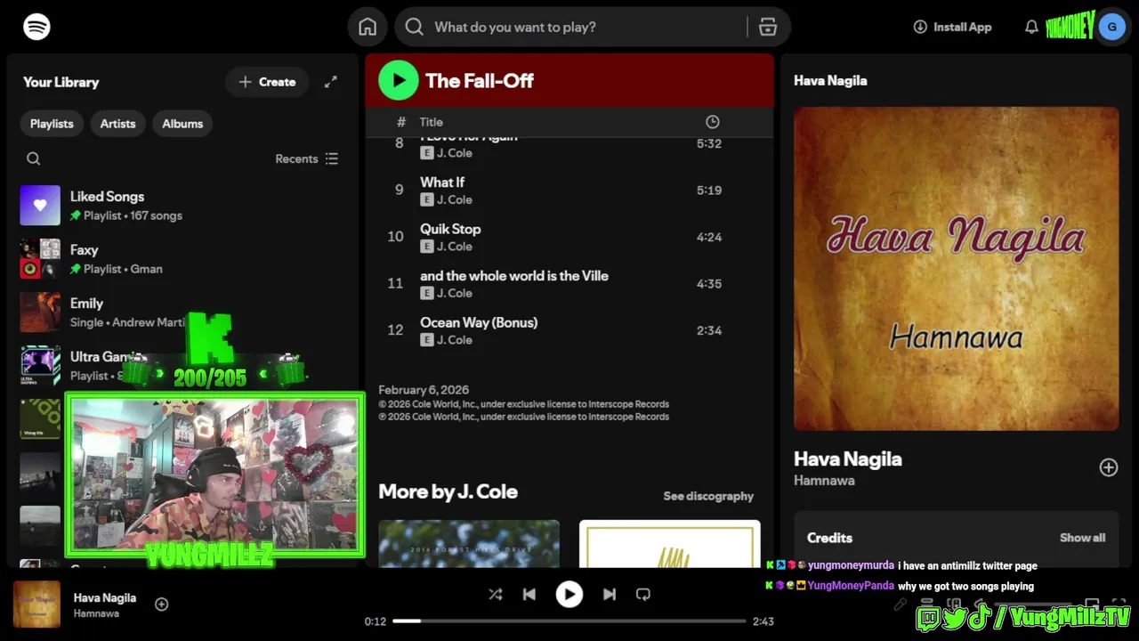
Task: Filter library by Albums
Action: click(182, 124)
